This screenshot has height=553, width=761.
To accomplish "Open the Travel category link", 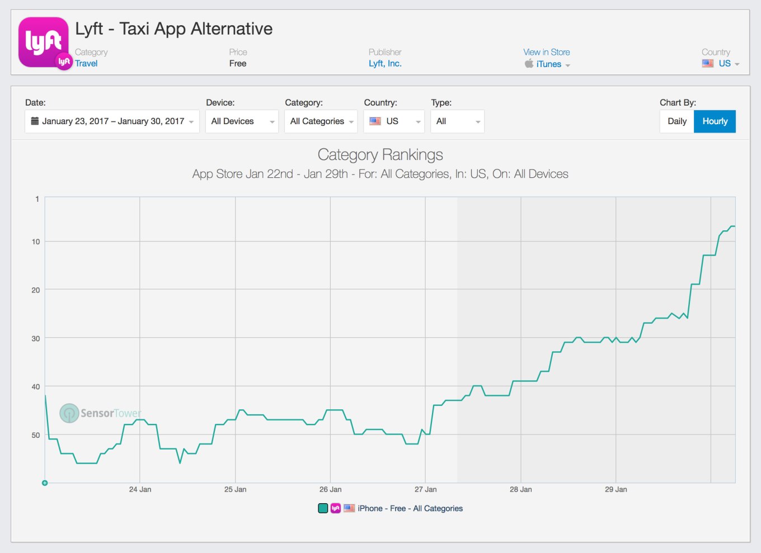I will coord(86,64).
